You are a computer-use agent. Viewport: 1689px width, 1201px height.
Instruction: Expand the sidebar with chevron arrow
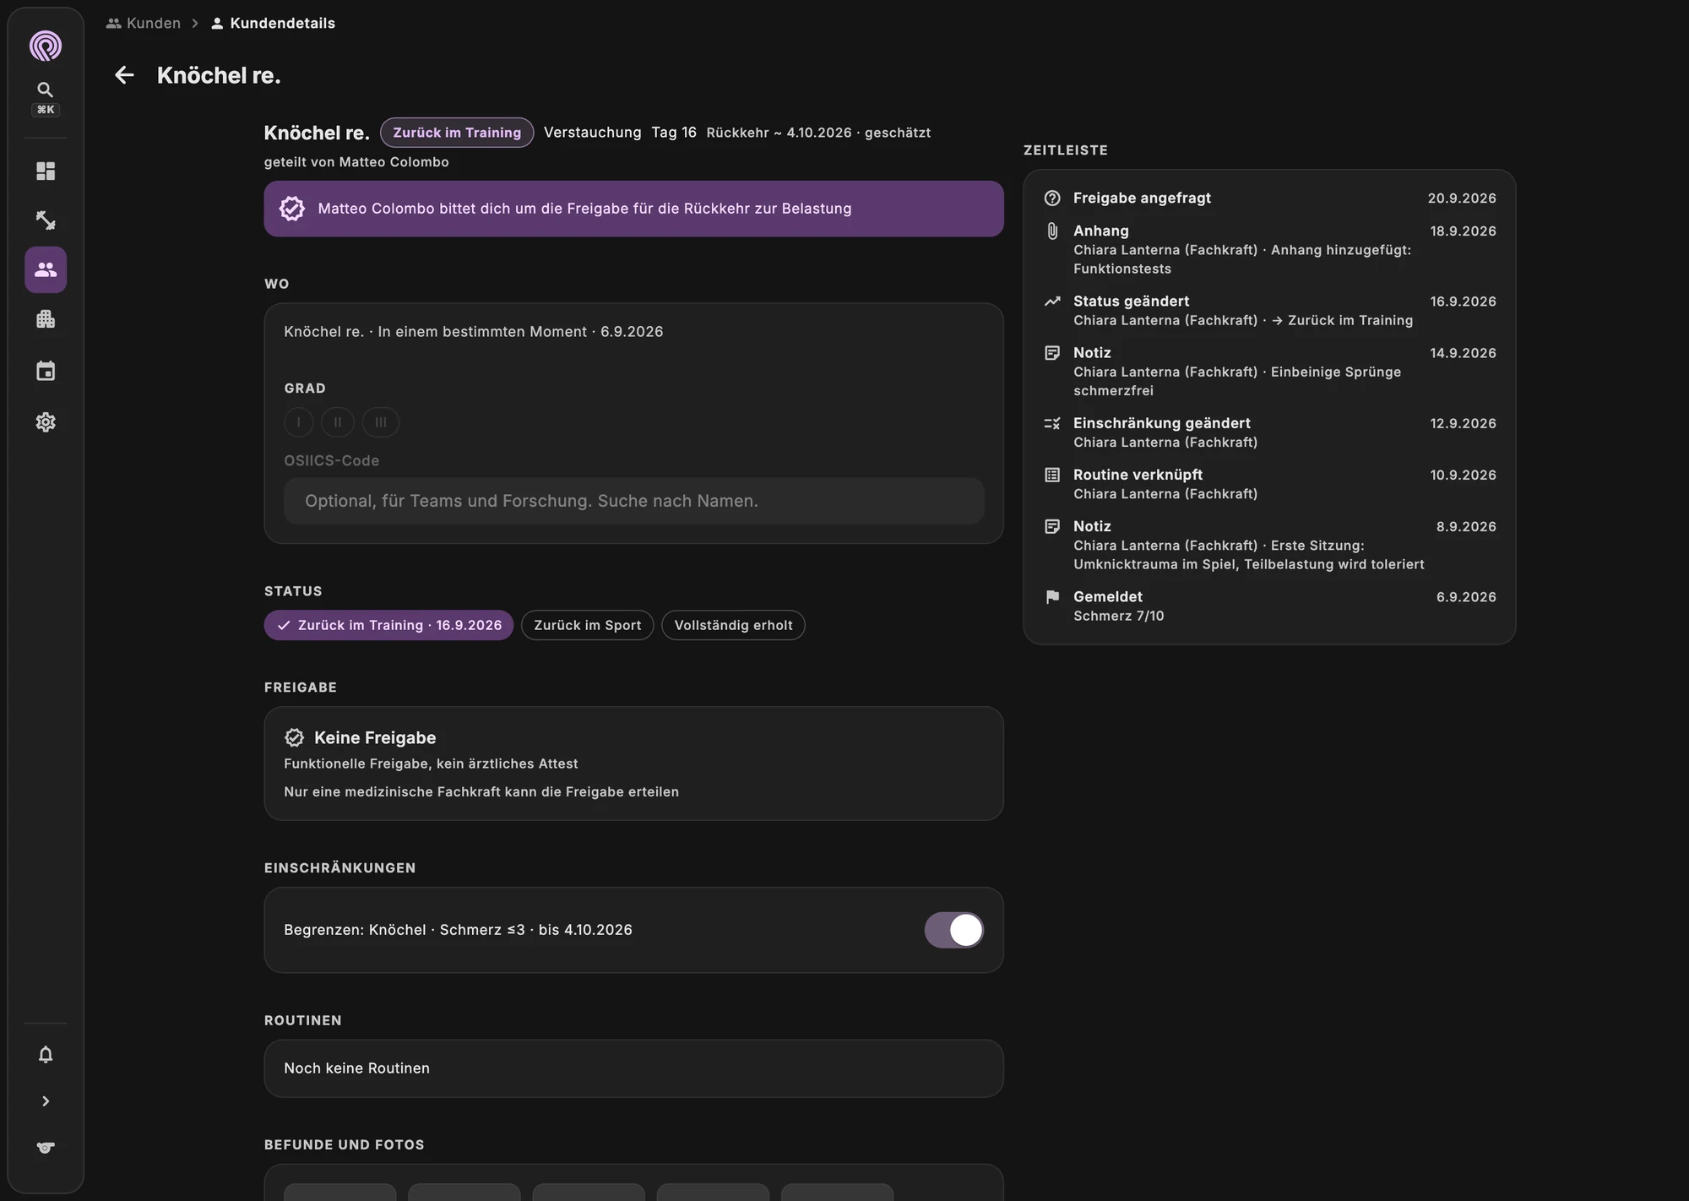tap(46, 1101)
